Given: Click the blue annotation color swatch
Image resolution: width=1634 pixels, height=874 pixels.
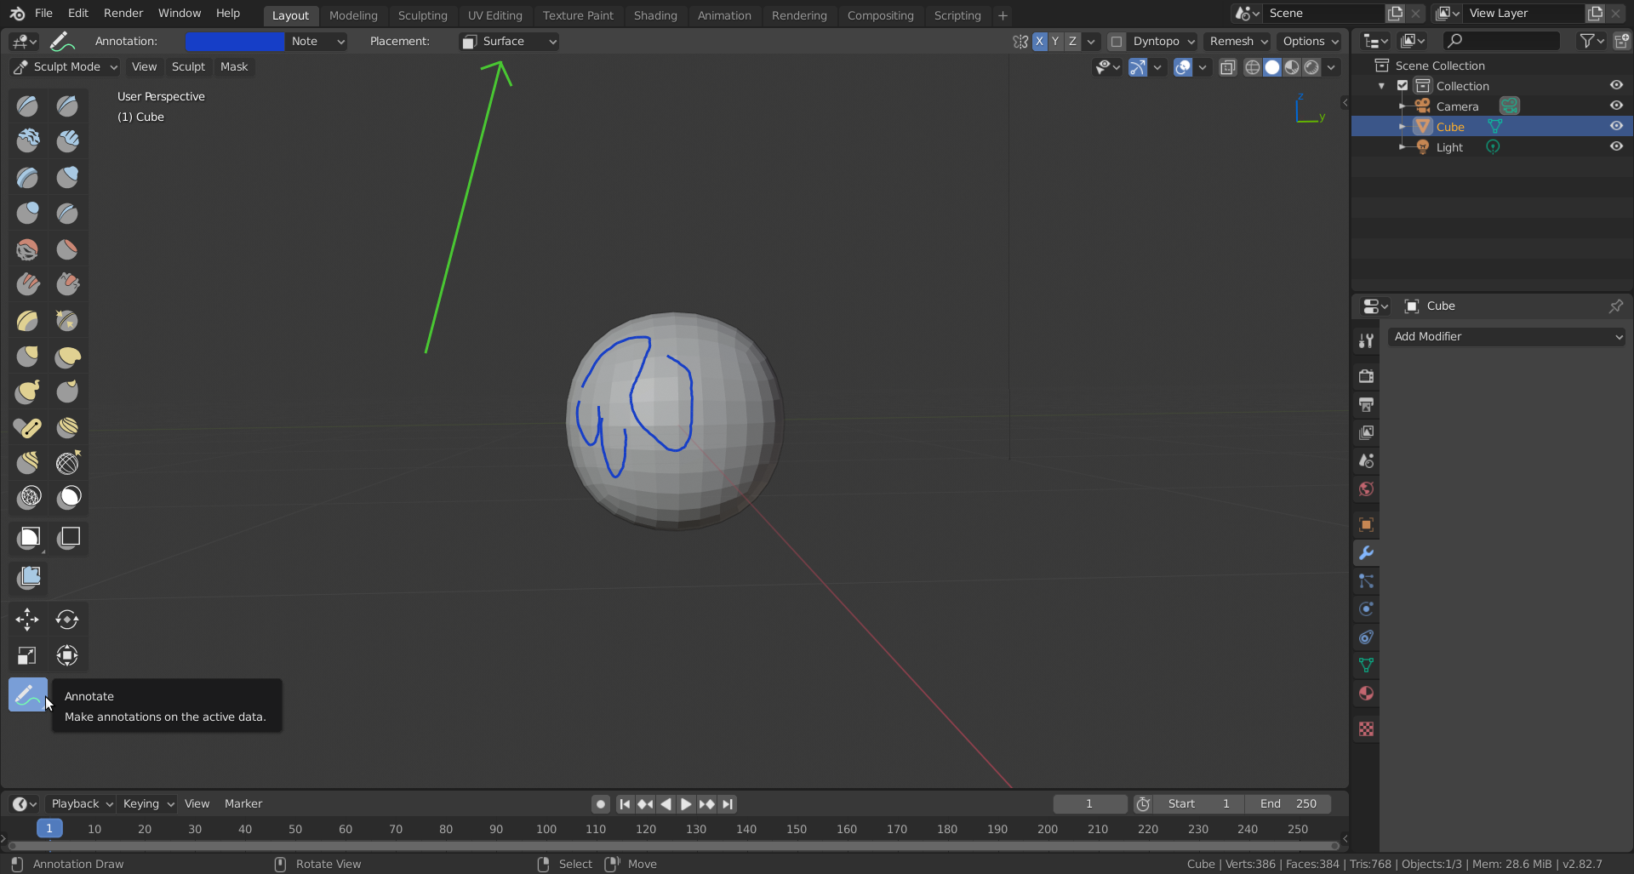Looking at the screenshot, I should coord(235,41).
